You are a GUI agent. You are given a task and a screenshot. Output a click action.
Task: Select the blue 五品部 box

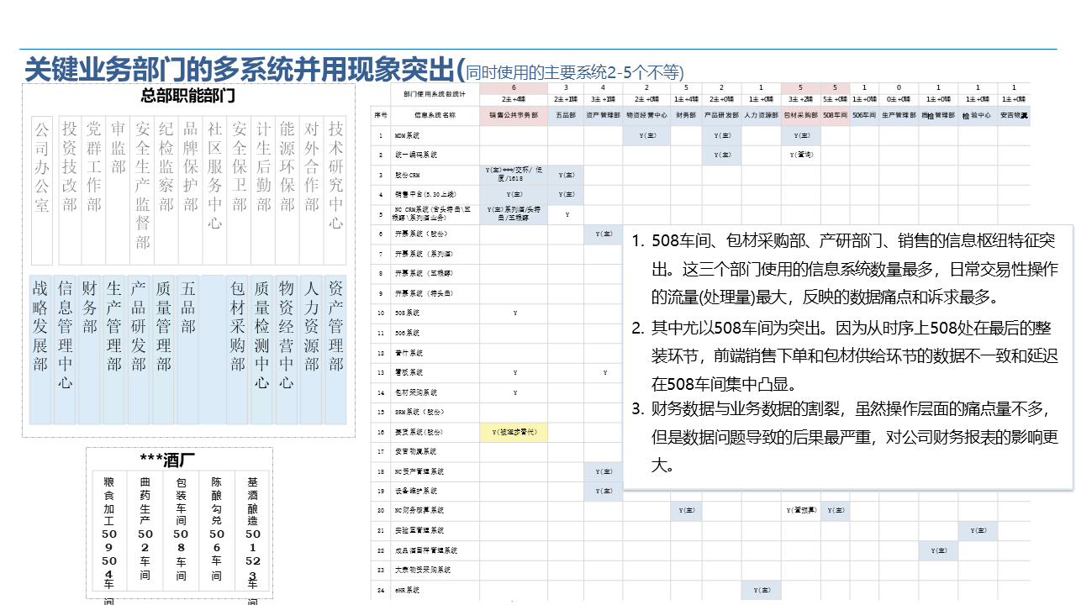[188, 349]
